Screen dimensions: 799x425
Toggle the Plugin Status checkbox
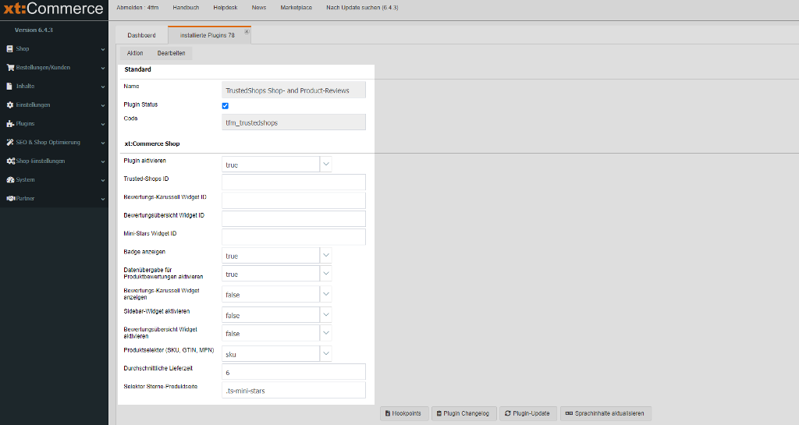tap(225, 105)
